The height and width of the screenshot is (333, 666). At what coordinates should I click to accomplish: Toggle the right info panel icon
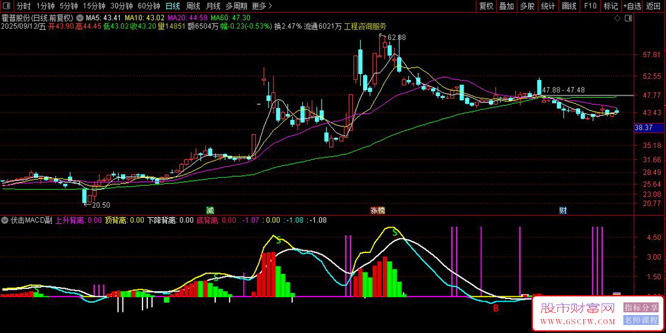(x=629, y=18)
